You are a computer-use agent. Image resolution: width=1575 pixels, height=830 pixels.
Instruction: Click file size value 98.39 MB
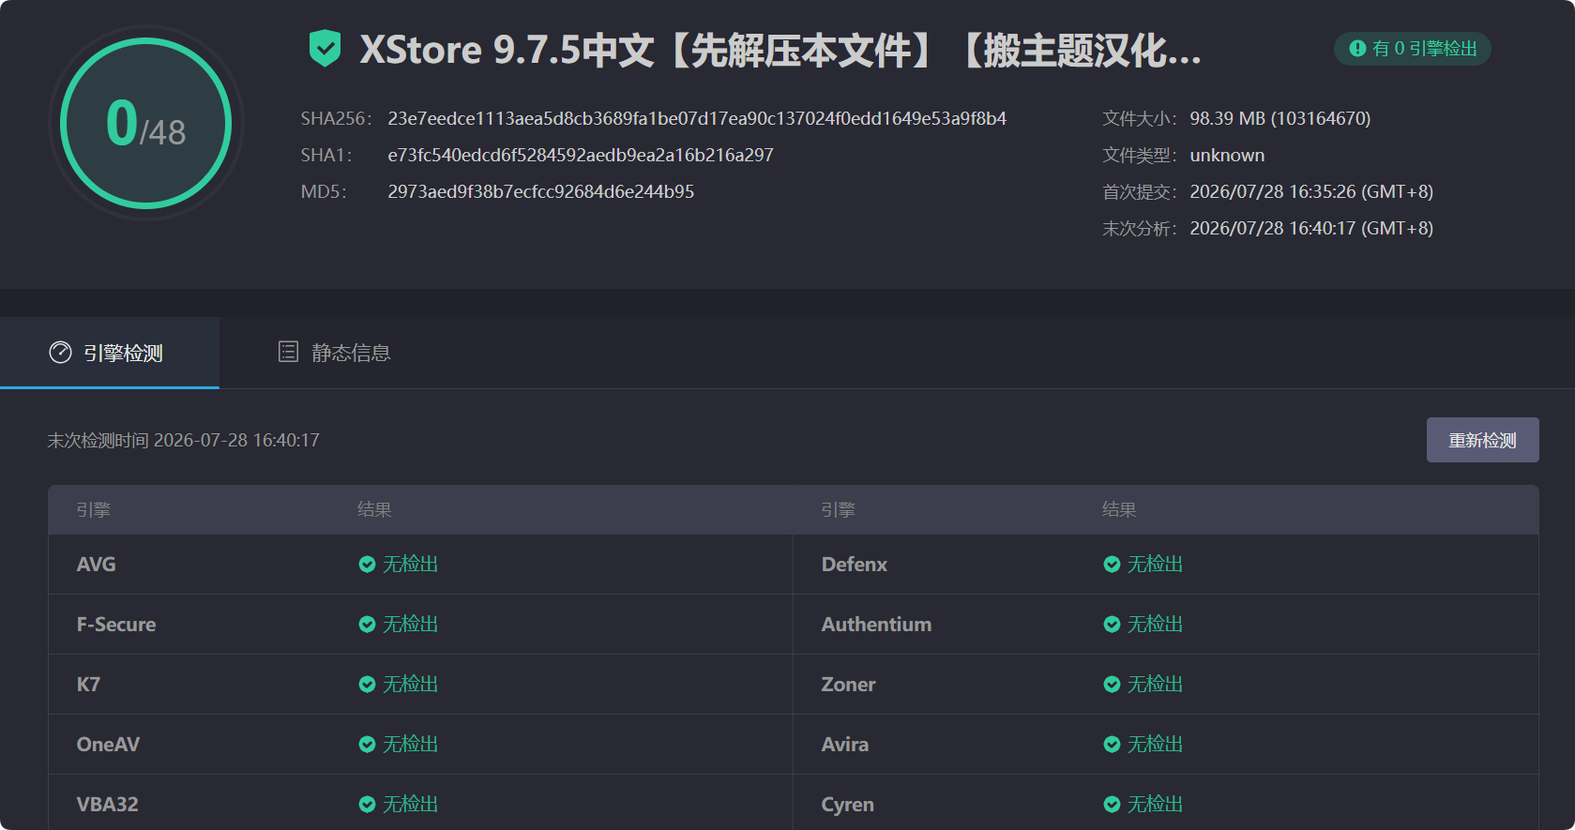click(x=1280, y=119)
